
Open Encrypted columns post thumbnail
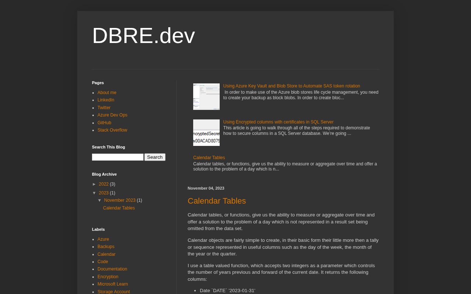206,133
